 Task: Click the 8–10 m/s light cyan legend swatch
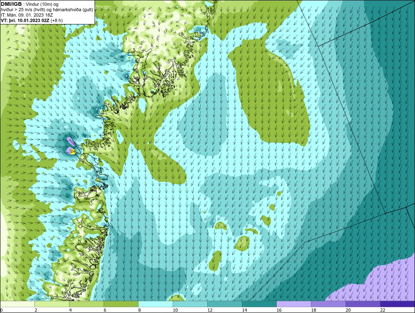pyautogui.click(x=156, y=304)
